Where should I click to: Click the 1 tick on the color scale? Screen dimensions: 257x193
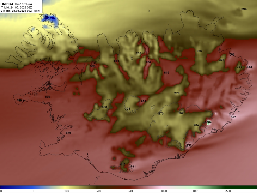[33, 191]
